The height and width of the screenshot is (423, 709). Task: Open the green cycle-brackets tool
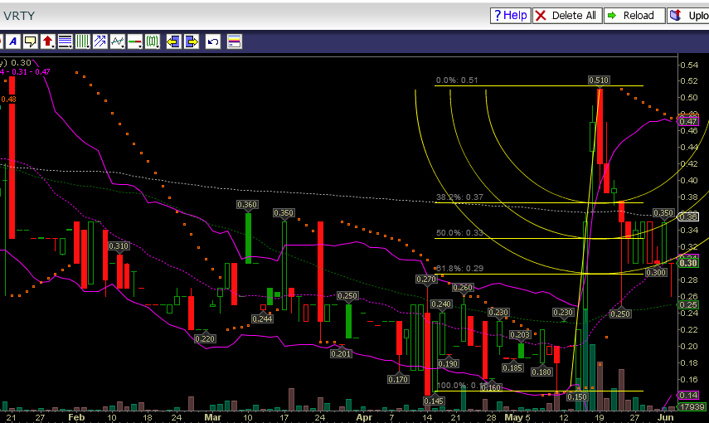click(x=153, y=41)
